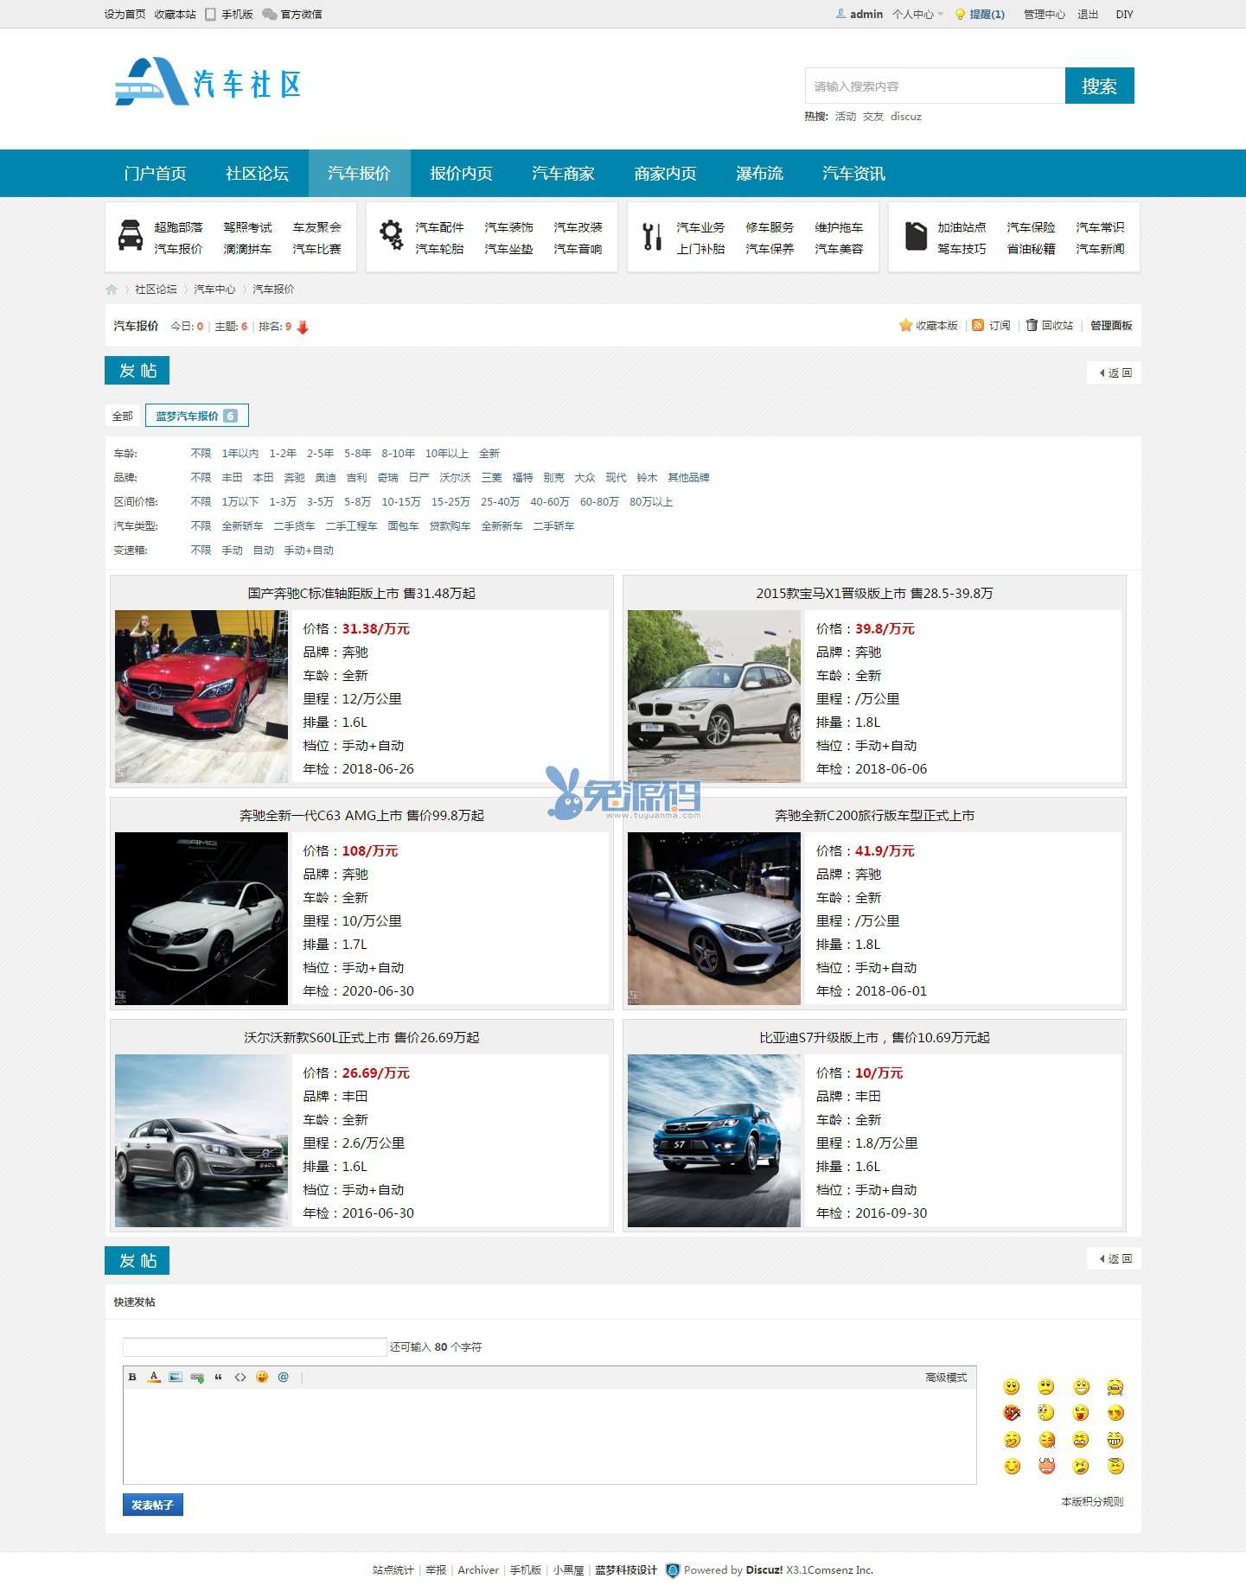Open the blue BYD S7 thumbnail
The image size is (1246, 1585).
click(x=714, y=1140)
